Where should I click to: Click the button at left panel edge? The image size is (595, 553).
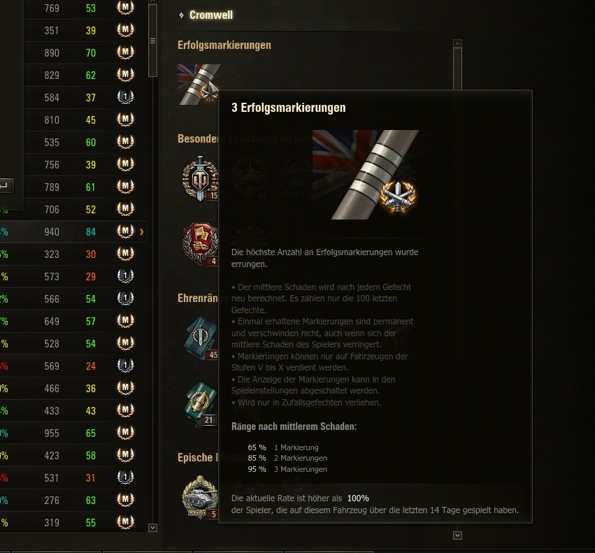tap(6, 185)
